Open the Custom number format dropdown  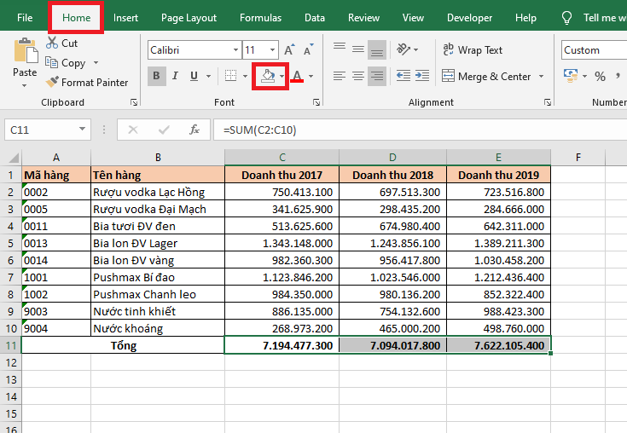(x=593, y=50)
